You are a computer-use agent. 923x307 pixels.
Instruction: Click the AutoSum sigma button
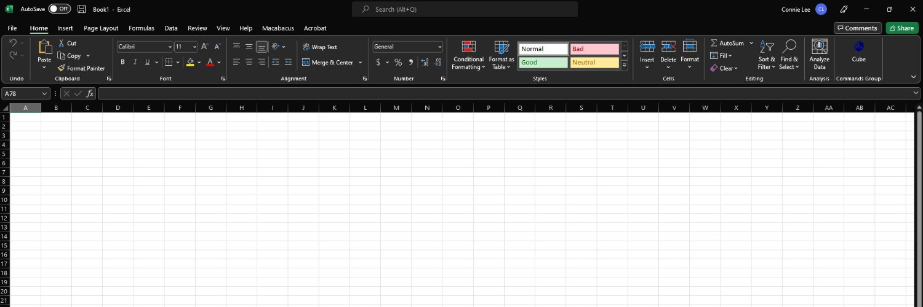coord(727,44)
